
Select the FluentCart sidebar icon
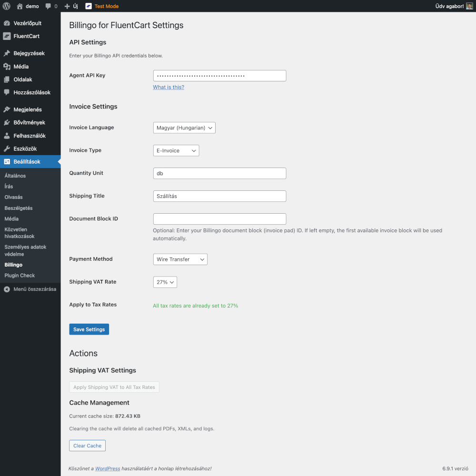coord(7,36)
